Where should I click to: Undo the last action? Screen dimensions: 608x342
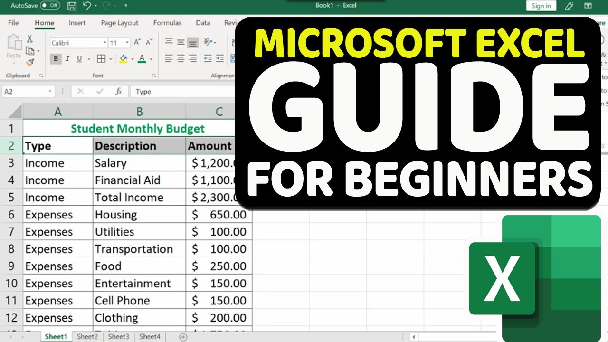86,6
